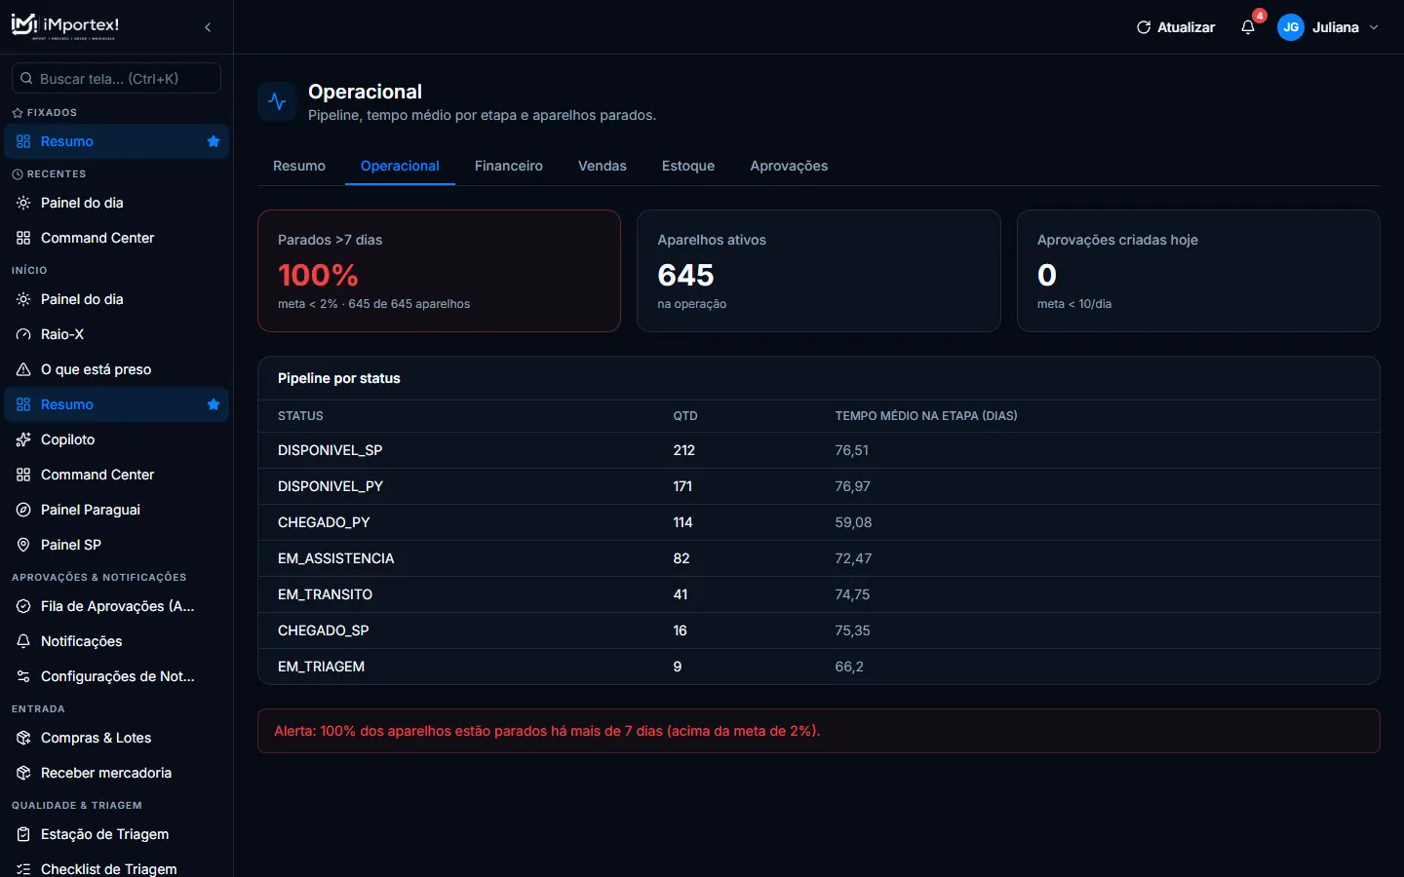
Task: Open the Aprovações tab
Action: [789, 166]
